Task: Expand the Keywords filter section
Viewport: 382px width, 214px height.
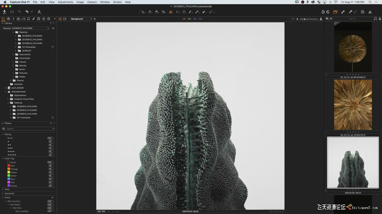Action: click(3, 193)
